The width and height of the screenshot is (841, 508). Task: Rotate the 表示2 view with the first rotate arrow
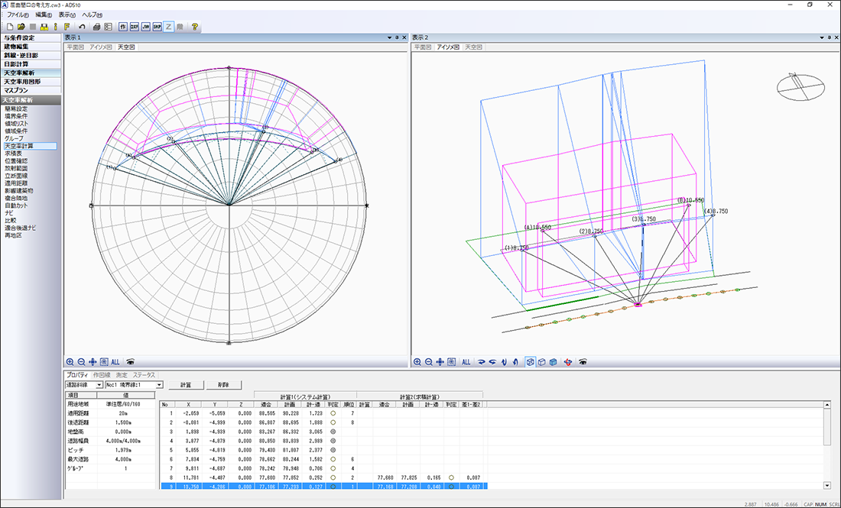point(482,362)
